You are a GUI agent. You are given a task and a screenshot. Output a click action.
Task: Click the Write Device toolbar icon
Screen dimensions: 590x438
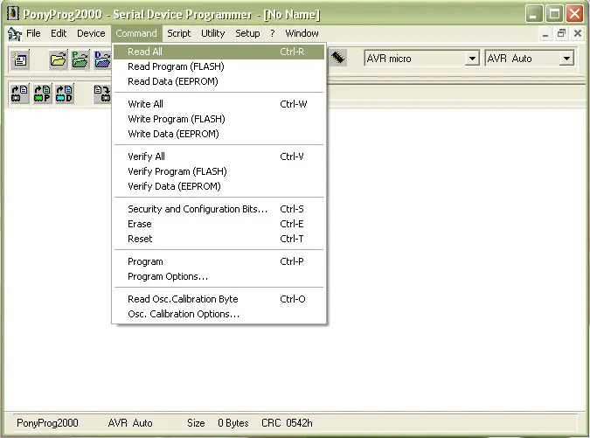click(102, 94)
